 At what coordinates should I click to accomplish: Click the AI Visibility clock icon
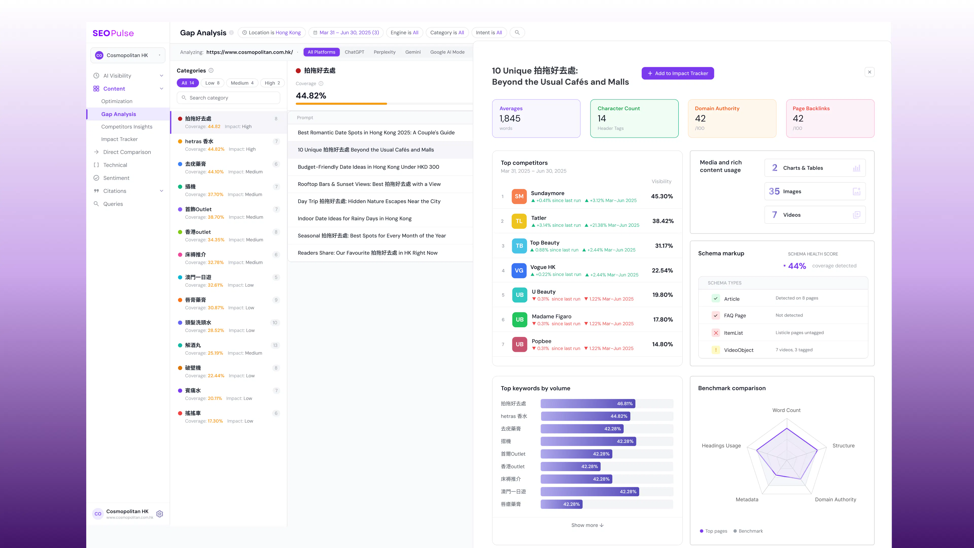pos(96,76)
